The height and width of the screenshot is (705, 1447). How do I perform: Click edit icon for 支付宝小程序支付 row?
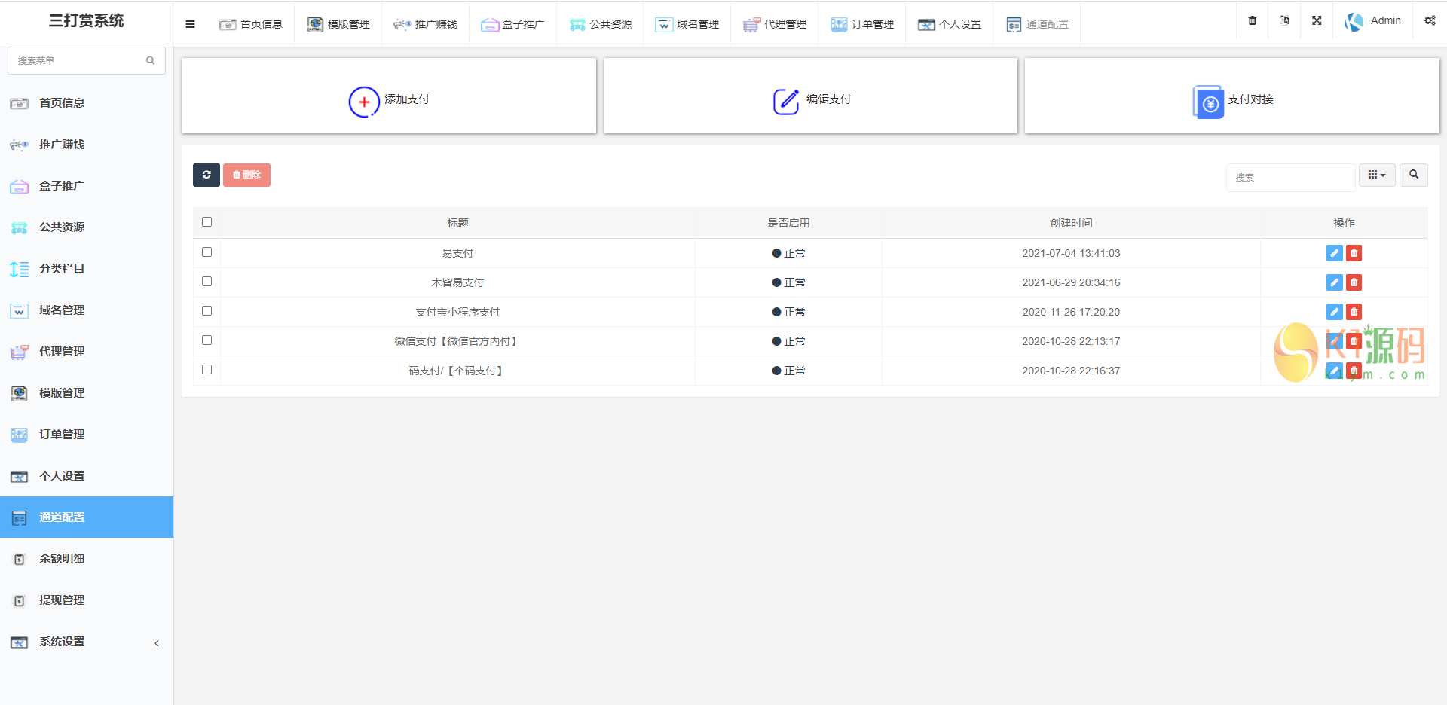pos(1334,312)
